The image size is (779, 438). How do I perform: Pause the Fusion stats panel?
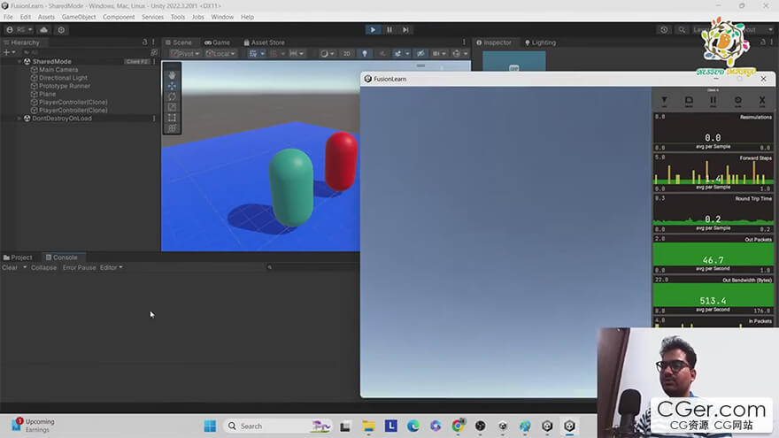tap(713, 101)
